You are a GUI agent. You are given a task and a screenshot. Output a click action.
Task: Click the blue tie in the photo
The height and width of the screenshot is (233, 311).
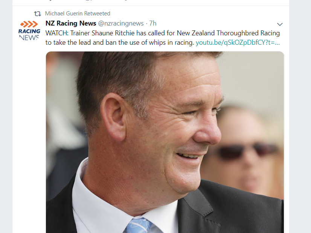click(x=138, y=226)
